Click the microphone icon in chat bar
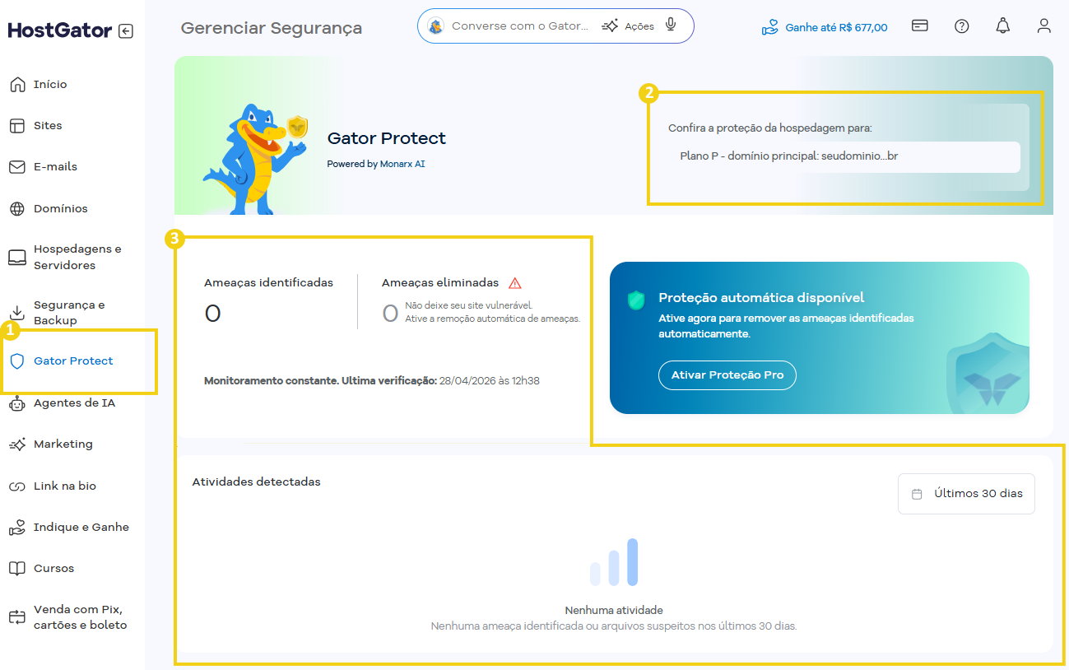 (x=671, y=25)
